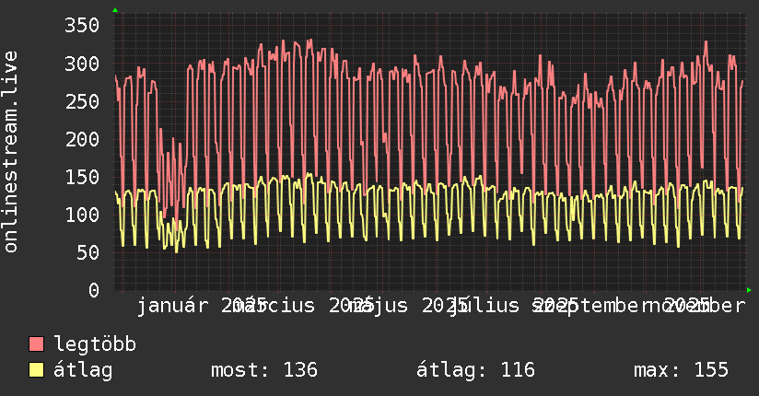Viewport: 759px width, 396px height.
Task: Click the onlinestream.live vertical axis title
Action: tap(11, 152)
